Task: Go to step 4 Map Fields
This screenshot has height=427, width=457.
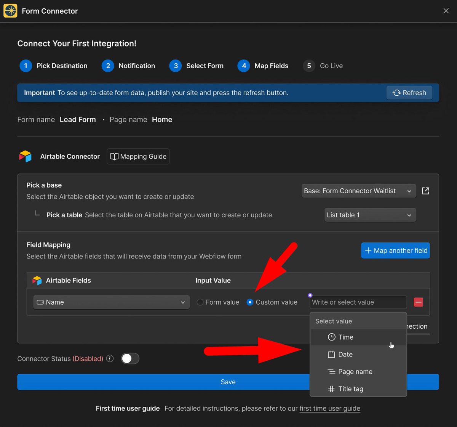Action: click(263, 66)
